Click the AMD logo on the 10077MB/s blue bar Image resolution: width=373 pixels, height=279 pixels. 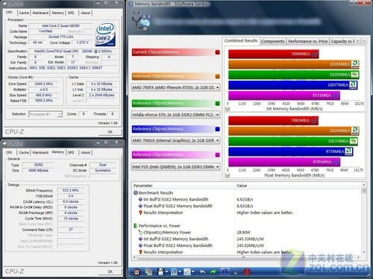[x=353, y=85]
